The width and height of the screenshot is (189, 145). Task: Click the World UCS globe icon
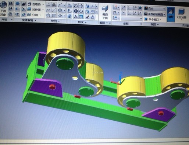[140, 8]
